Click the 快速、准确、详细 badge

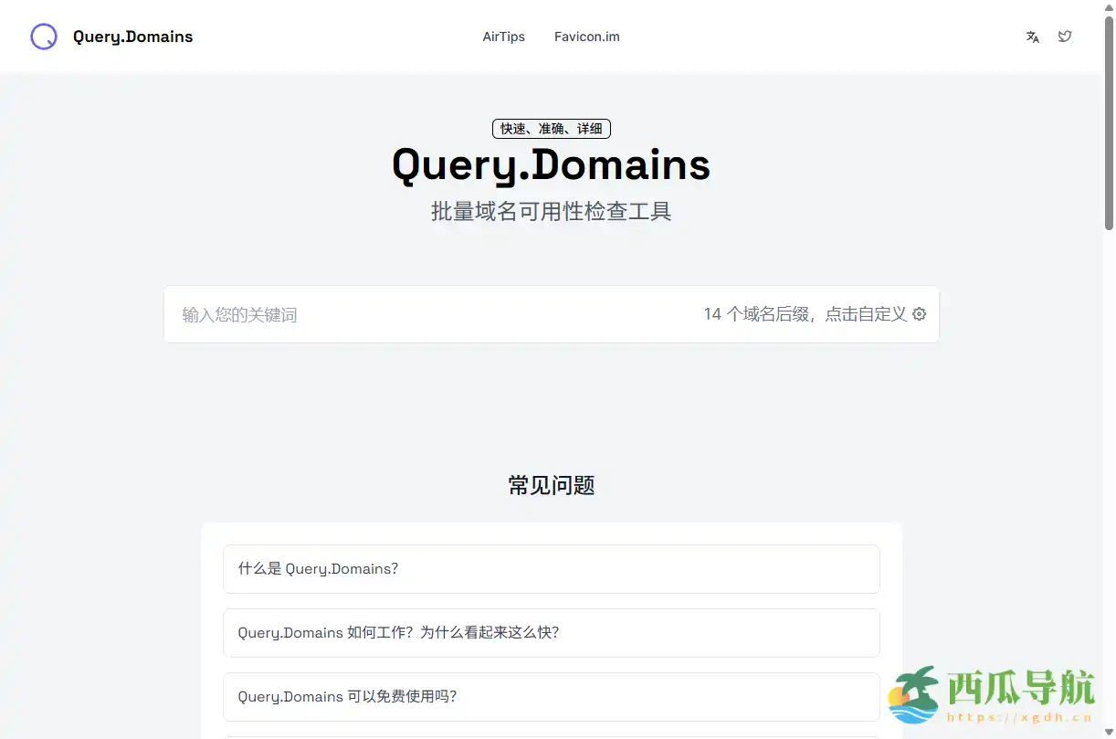point(551,129)
